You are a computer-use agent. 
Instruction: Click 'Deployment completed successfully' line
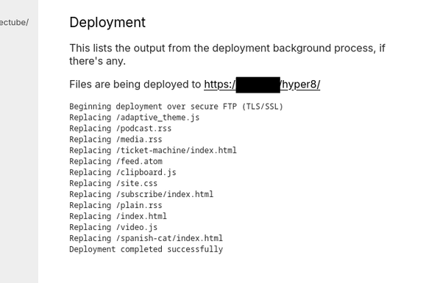pos(146,249)
